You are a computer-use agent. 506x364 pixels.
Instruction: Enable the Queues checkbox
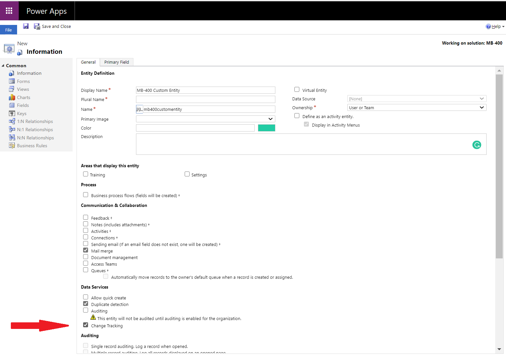[x=86, y=270]
